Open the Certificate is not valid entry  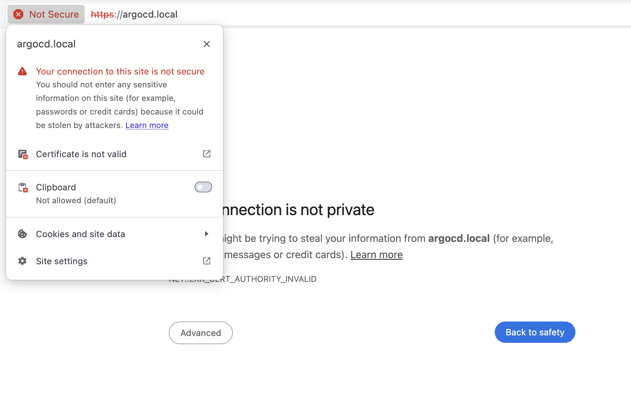[115, 154]
